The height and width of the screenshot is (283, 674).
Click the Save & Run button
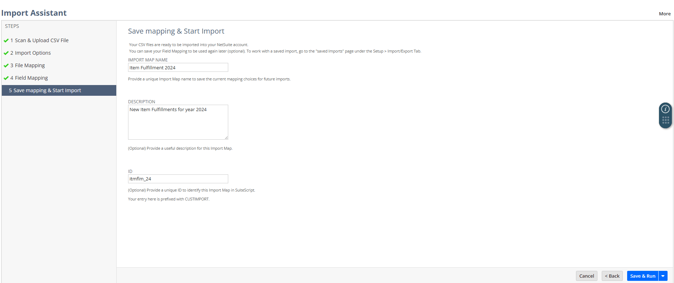[x=643, y=276]
